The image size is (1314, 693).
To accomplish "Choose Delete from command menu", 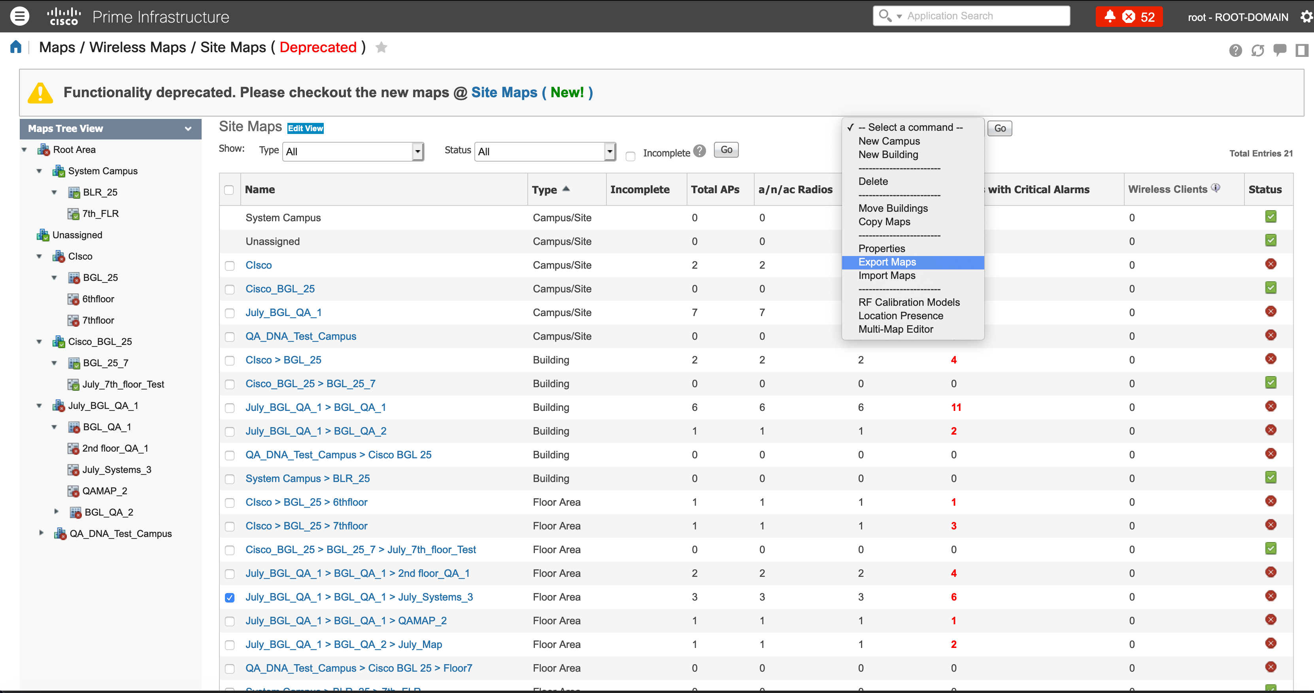I will point(912,181).
